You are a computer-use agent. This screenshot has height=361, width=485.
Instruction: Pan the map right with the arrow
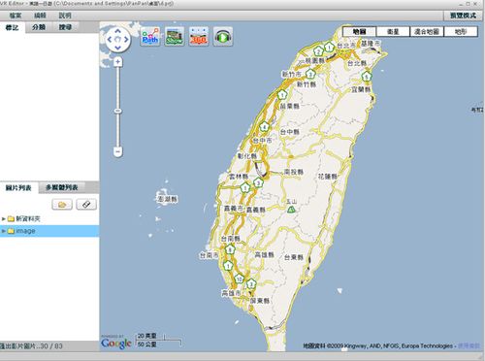pos(126,40)
